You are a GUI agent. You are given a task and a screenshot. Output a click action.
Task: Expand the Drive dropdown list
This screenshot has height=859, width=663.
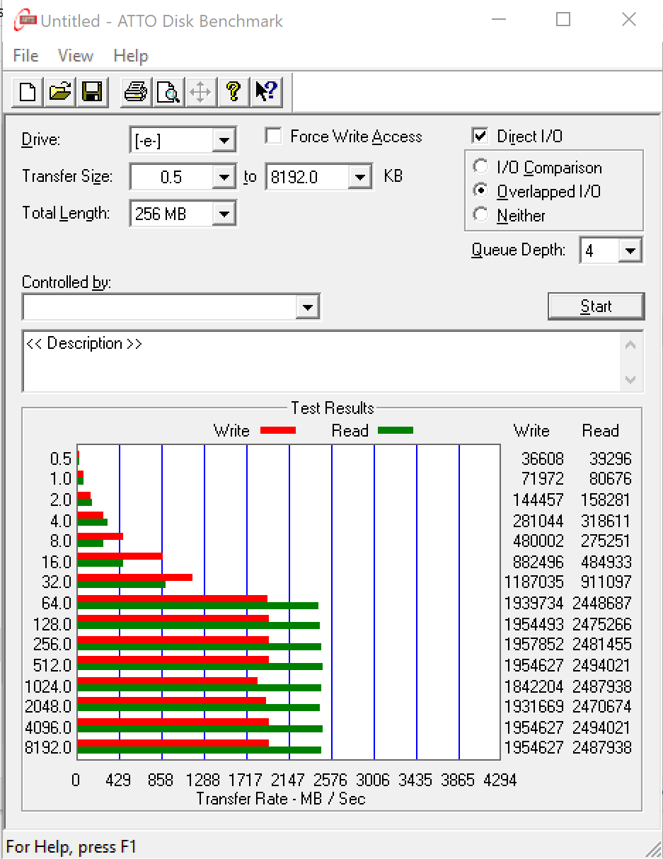click(224, 140)
